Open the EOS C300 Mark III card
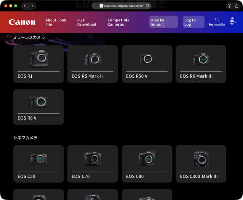The image size is (243, 200). click(201, 164)
